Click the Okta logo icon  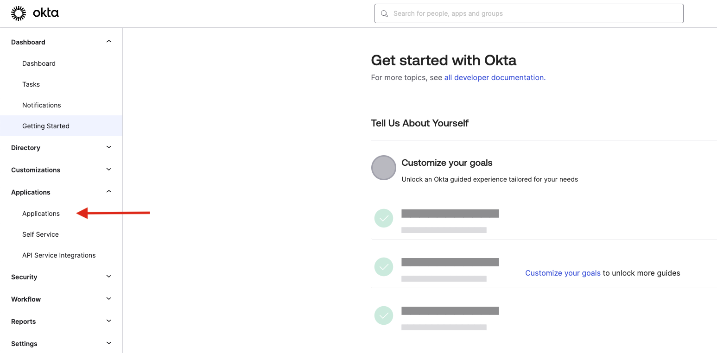19,13
